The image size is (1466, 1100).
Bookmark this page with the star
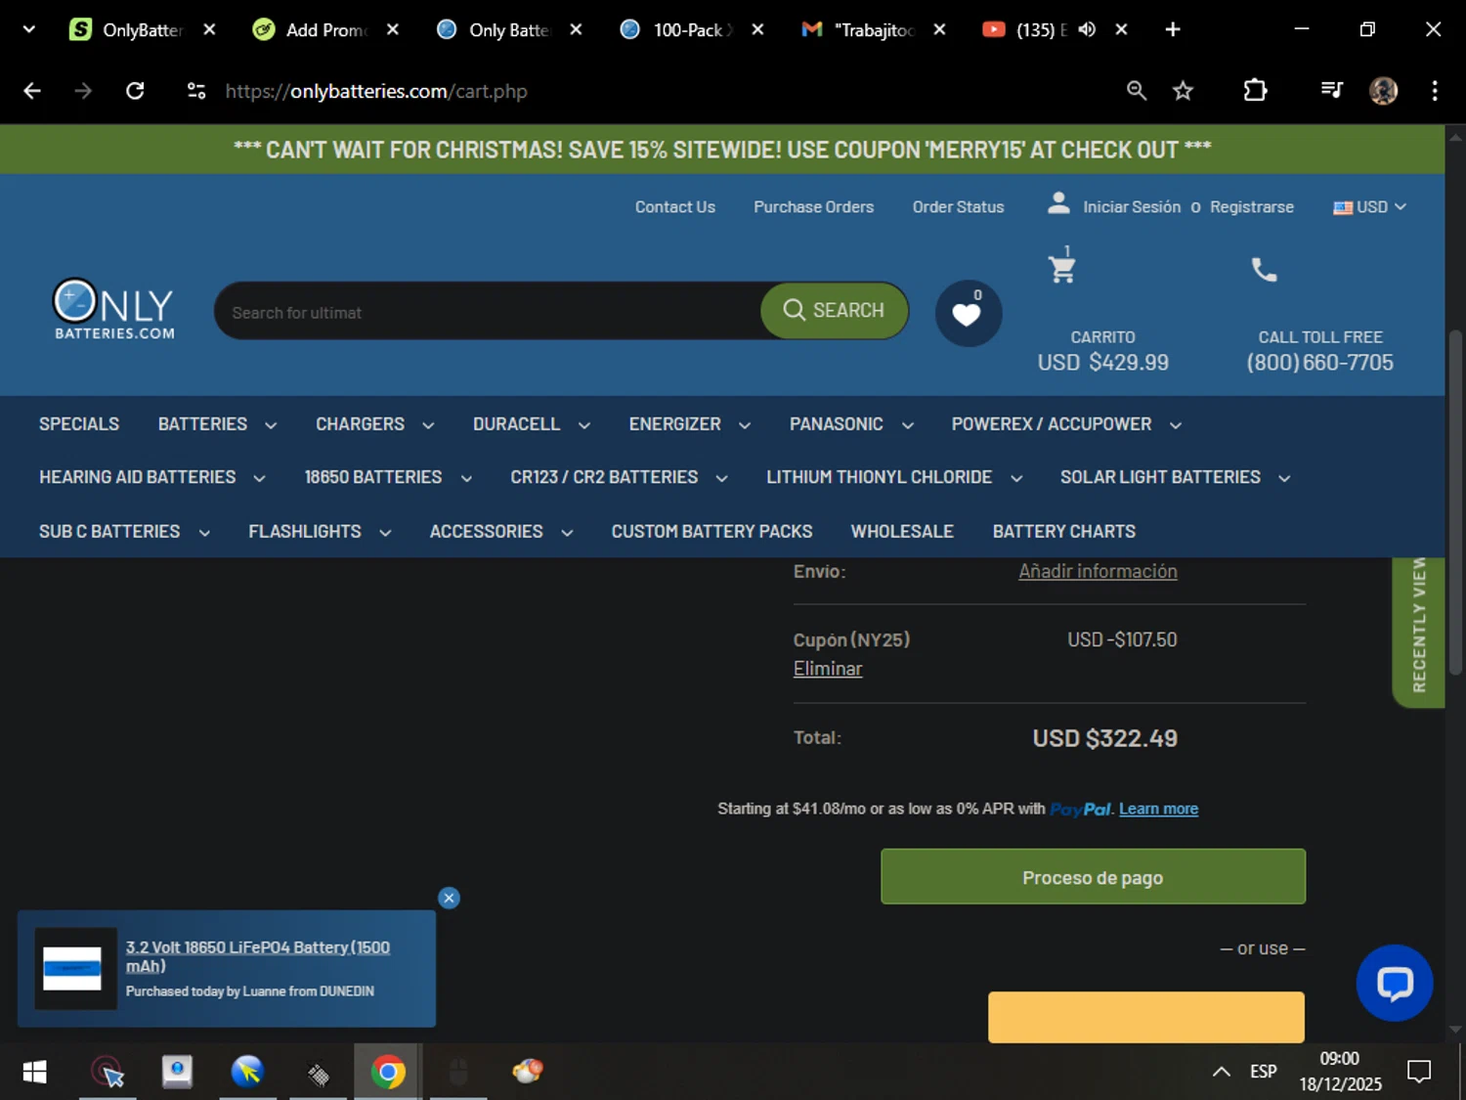point(1183,91)
